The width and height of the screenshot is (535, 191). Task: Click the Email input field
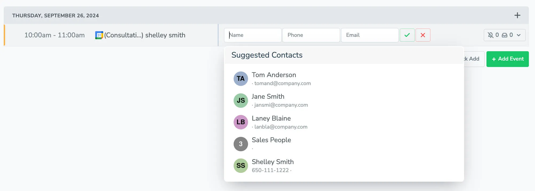(x=370, y=35)
